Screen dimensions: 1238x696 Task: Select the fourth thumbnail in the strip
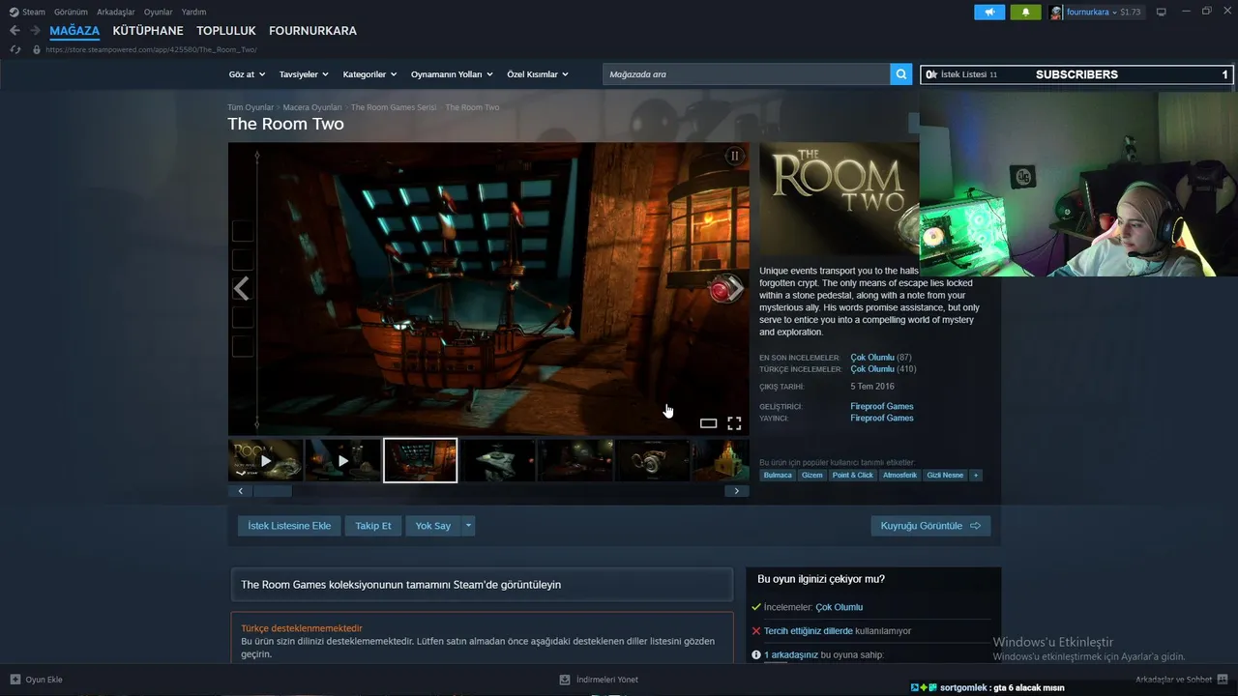(497, 460)
